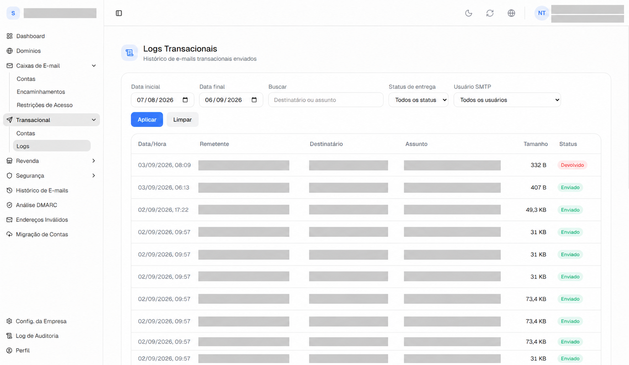Click the Data final date field
Viewport: 629px width, 365px height.
[231, 100]
